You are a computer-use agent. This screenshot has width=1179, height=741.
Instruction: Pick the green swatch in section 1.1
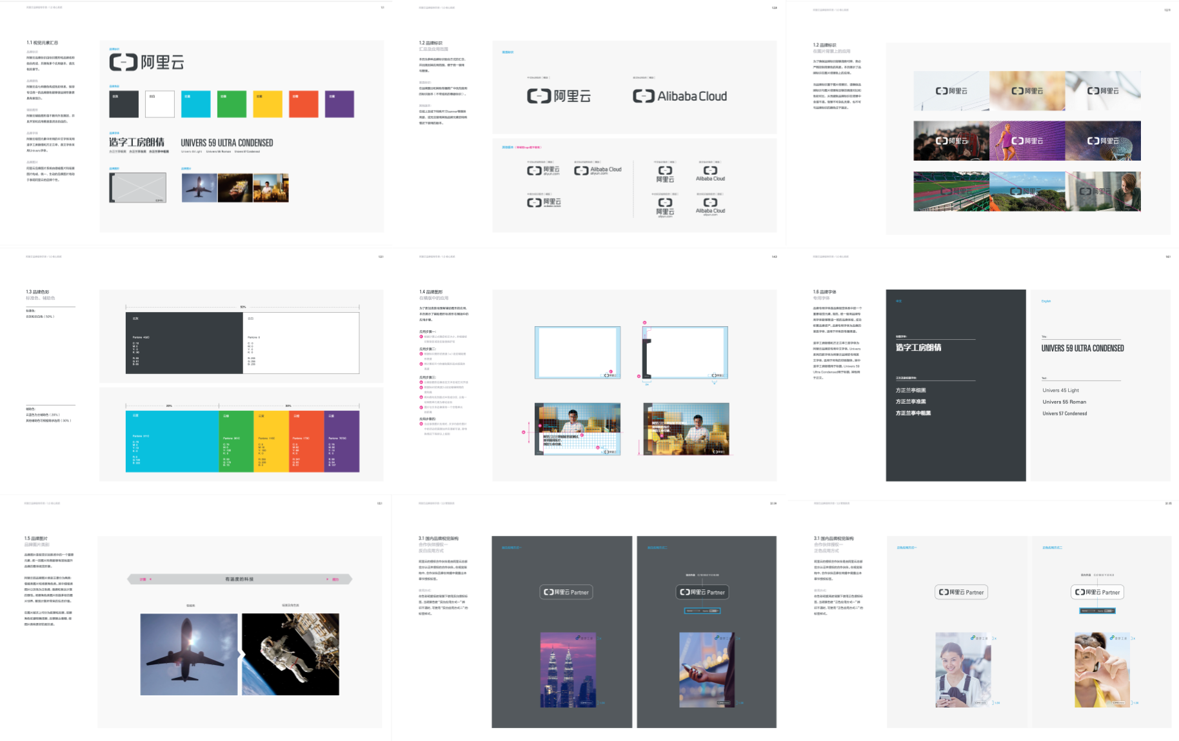point(232,104)
